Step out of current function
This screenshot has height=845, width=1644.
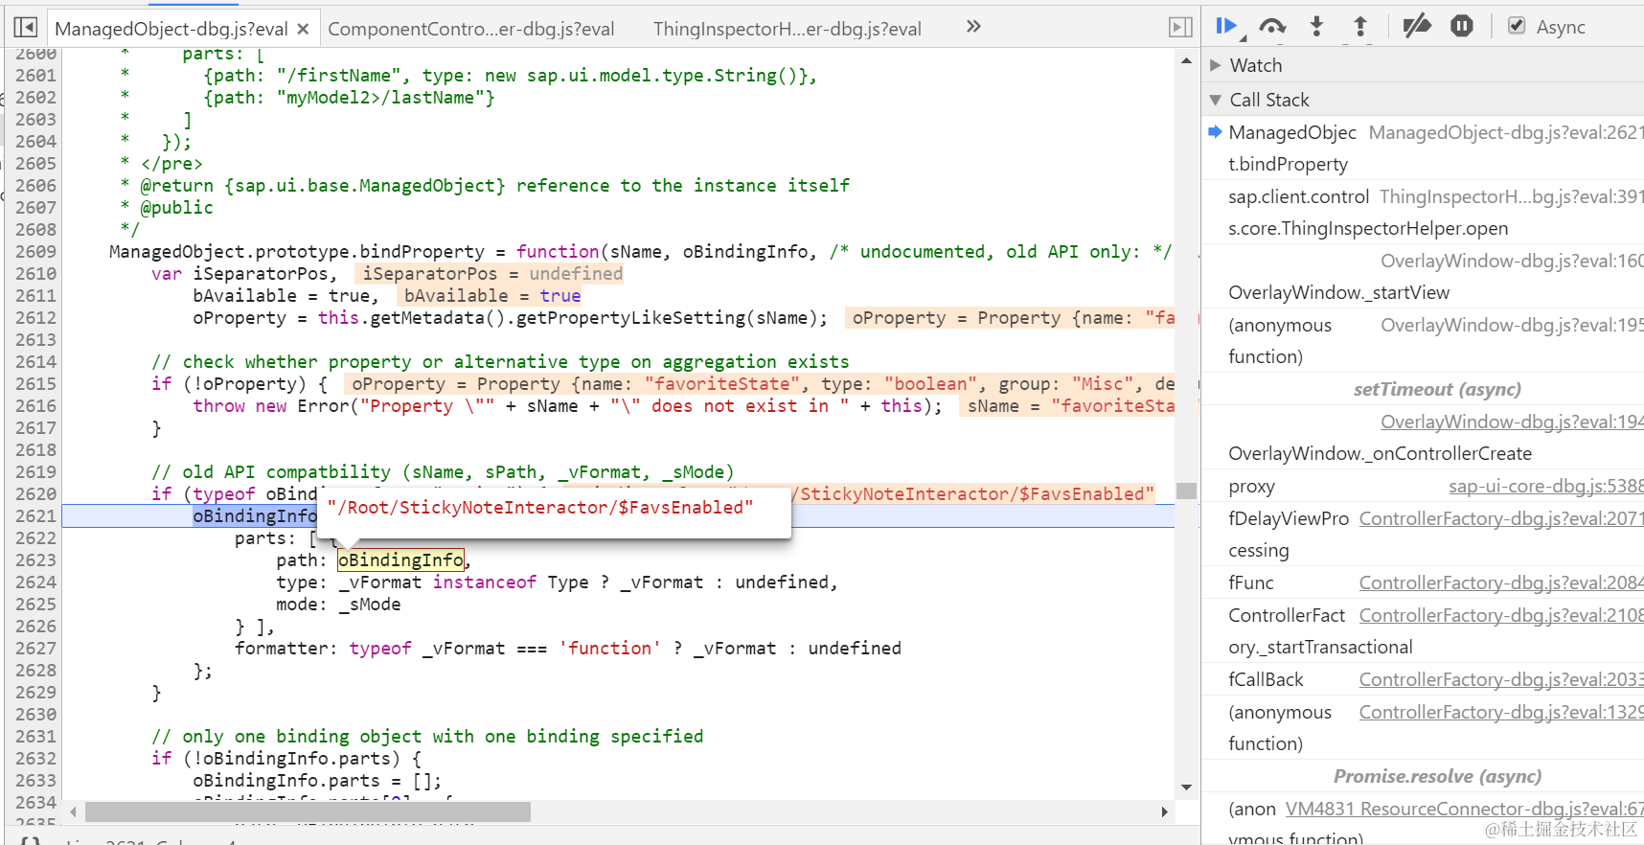click(x=1360, y=27)
